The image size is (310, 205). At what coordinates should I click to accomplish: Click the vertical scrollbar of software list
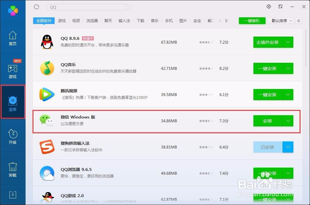coord(306,48)
